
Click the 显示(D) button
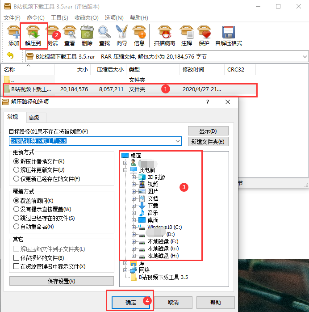click(208, 131)
